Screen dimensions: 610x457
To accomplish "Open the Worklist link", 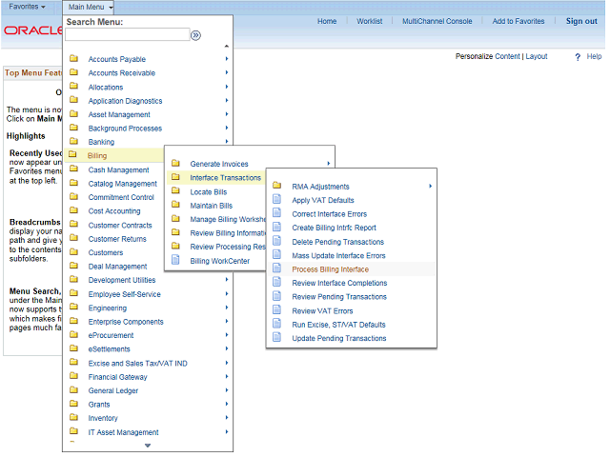I will point(369,21).
